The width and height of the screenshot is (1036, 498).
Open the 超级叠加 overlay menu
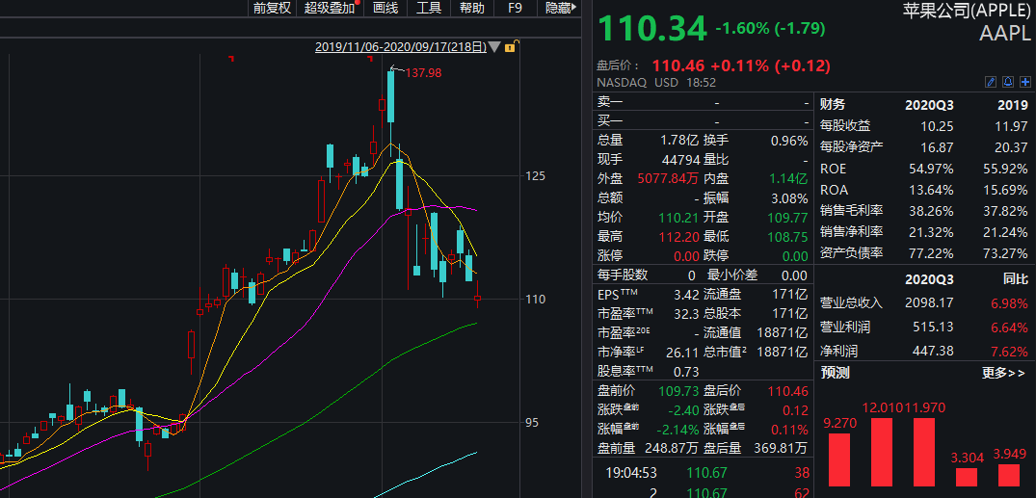click(332, 8)
